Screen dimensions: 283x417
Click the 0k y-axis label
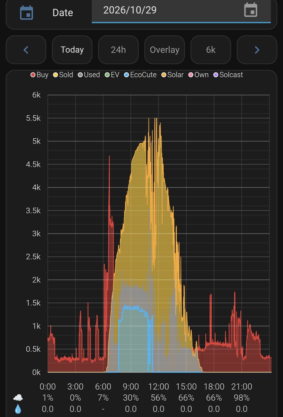(x=36, y=372)
